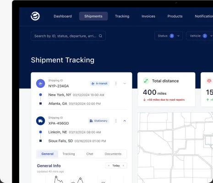213x183 pixels.
Task: Open the Invoices nav item
Action: pyautogui.click(x=148, y=16)
